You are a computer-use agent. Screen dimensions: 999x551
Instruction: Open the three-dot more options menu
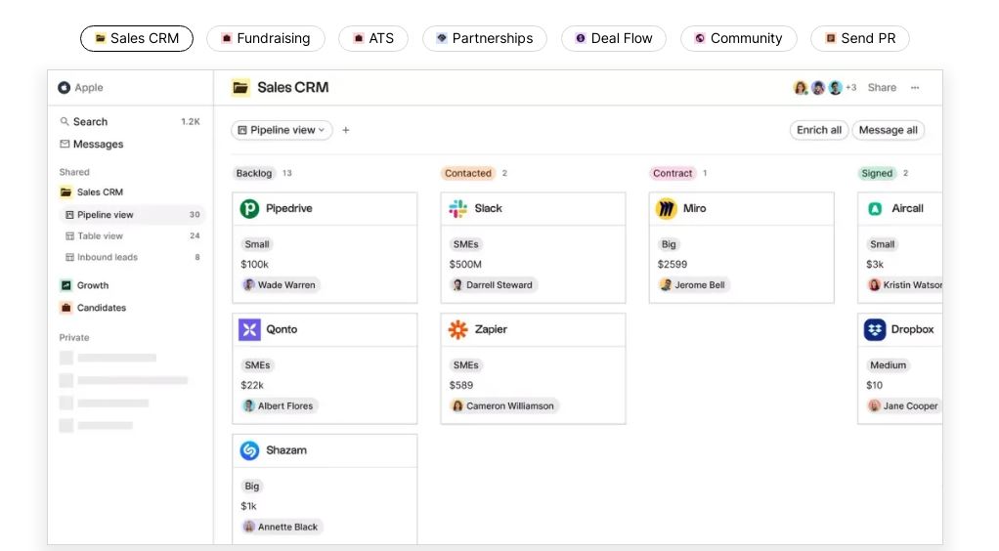point(915,88)
